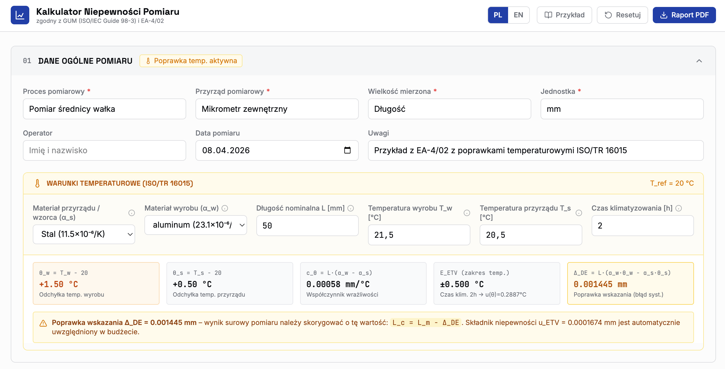Click the Operator name input field

tap(104, 151)
